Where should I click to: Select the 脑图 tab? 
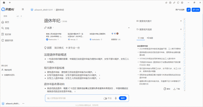150,38
